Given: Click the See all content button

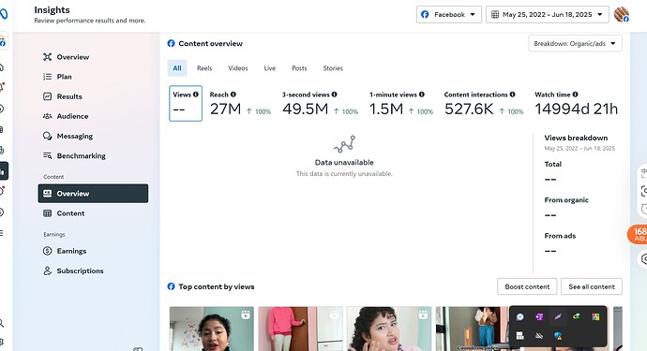Looking at the screenshot, I should tap(592, 286).
